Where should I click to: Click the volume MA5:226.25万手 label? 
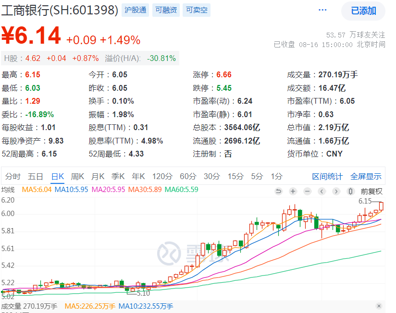tap(90, 306)
